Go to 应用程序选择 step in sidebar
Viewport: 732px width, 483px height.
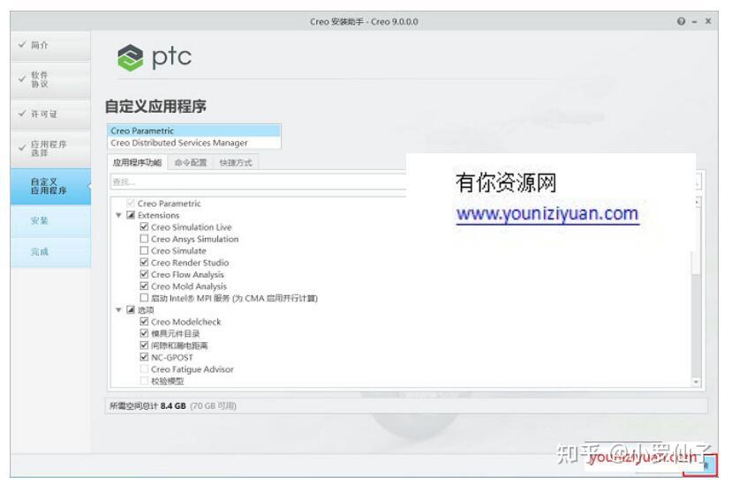tap(50, 149)
